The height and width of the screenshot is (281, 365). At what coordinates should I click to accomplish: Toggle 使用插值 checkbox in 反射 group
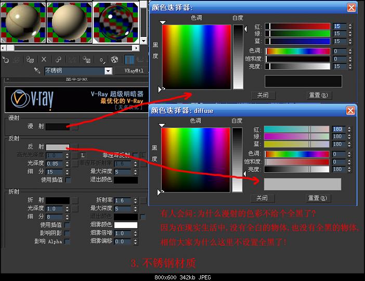[x=68, y=180]
